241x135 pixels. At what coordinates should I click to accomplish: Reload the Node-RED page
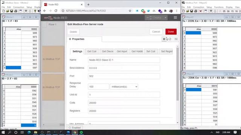click(56, 11)
